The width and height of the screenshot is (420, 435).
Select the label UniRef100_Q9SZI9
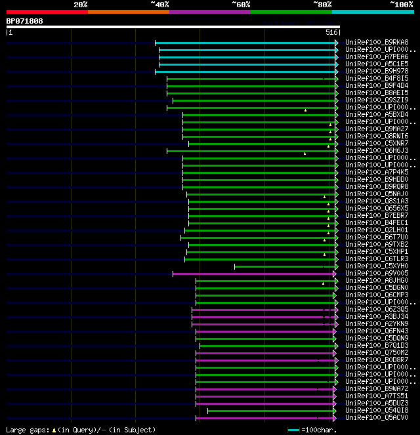pos(377,100)
